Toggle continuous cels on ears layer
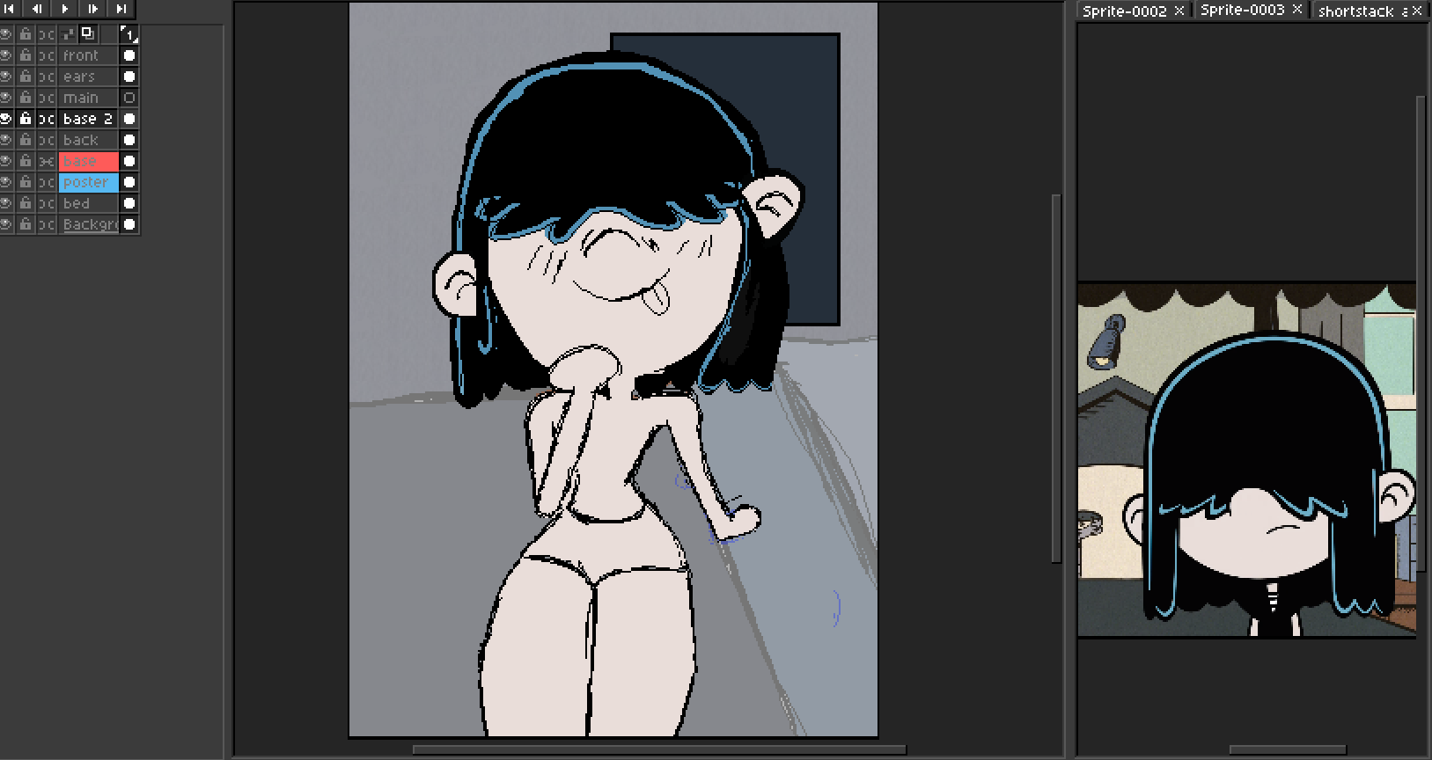 coord(47,77)
